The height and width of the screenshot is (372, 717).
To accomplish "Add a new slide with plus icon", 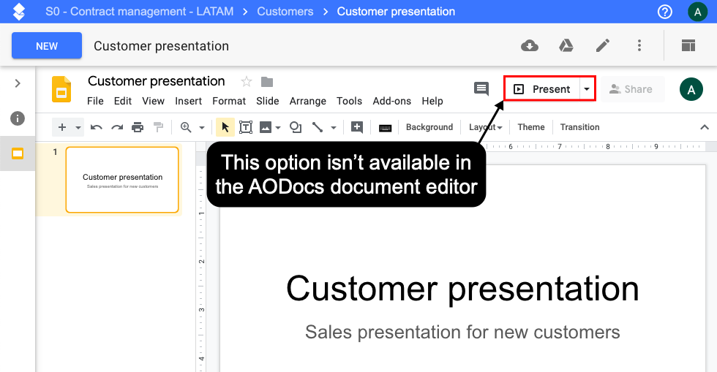I will pos(62,127).
